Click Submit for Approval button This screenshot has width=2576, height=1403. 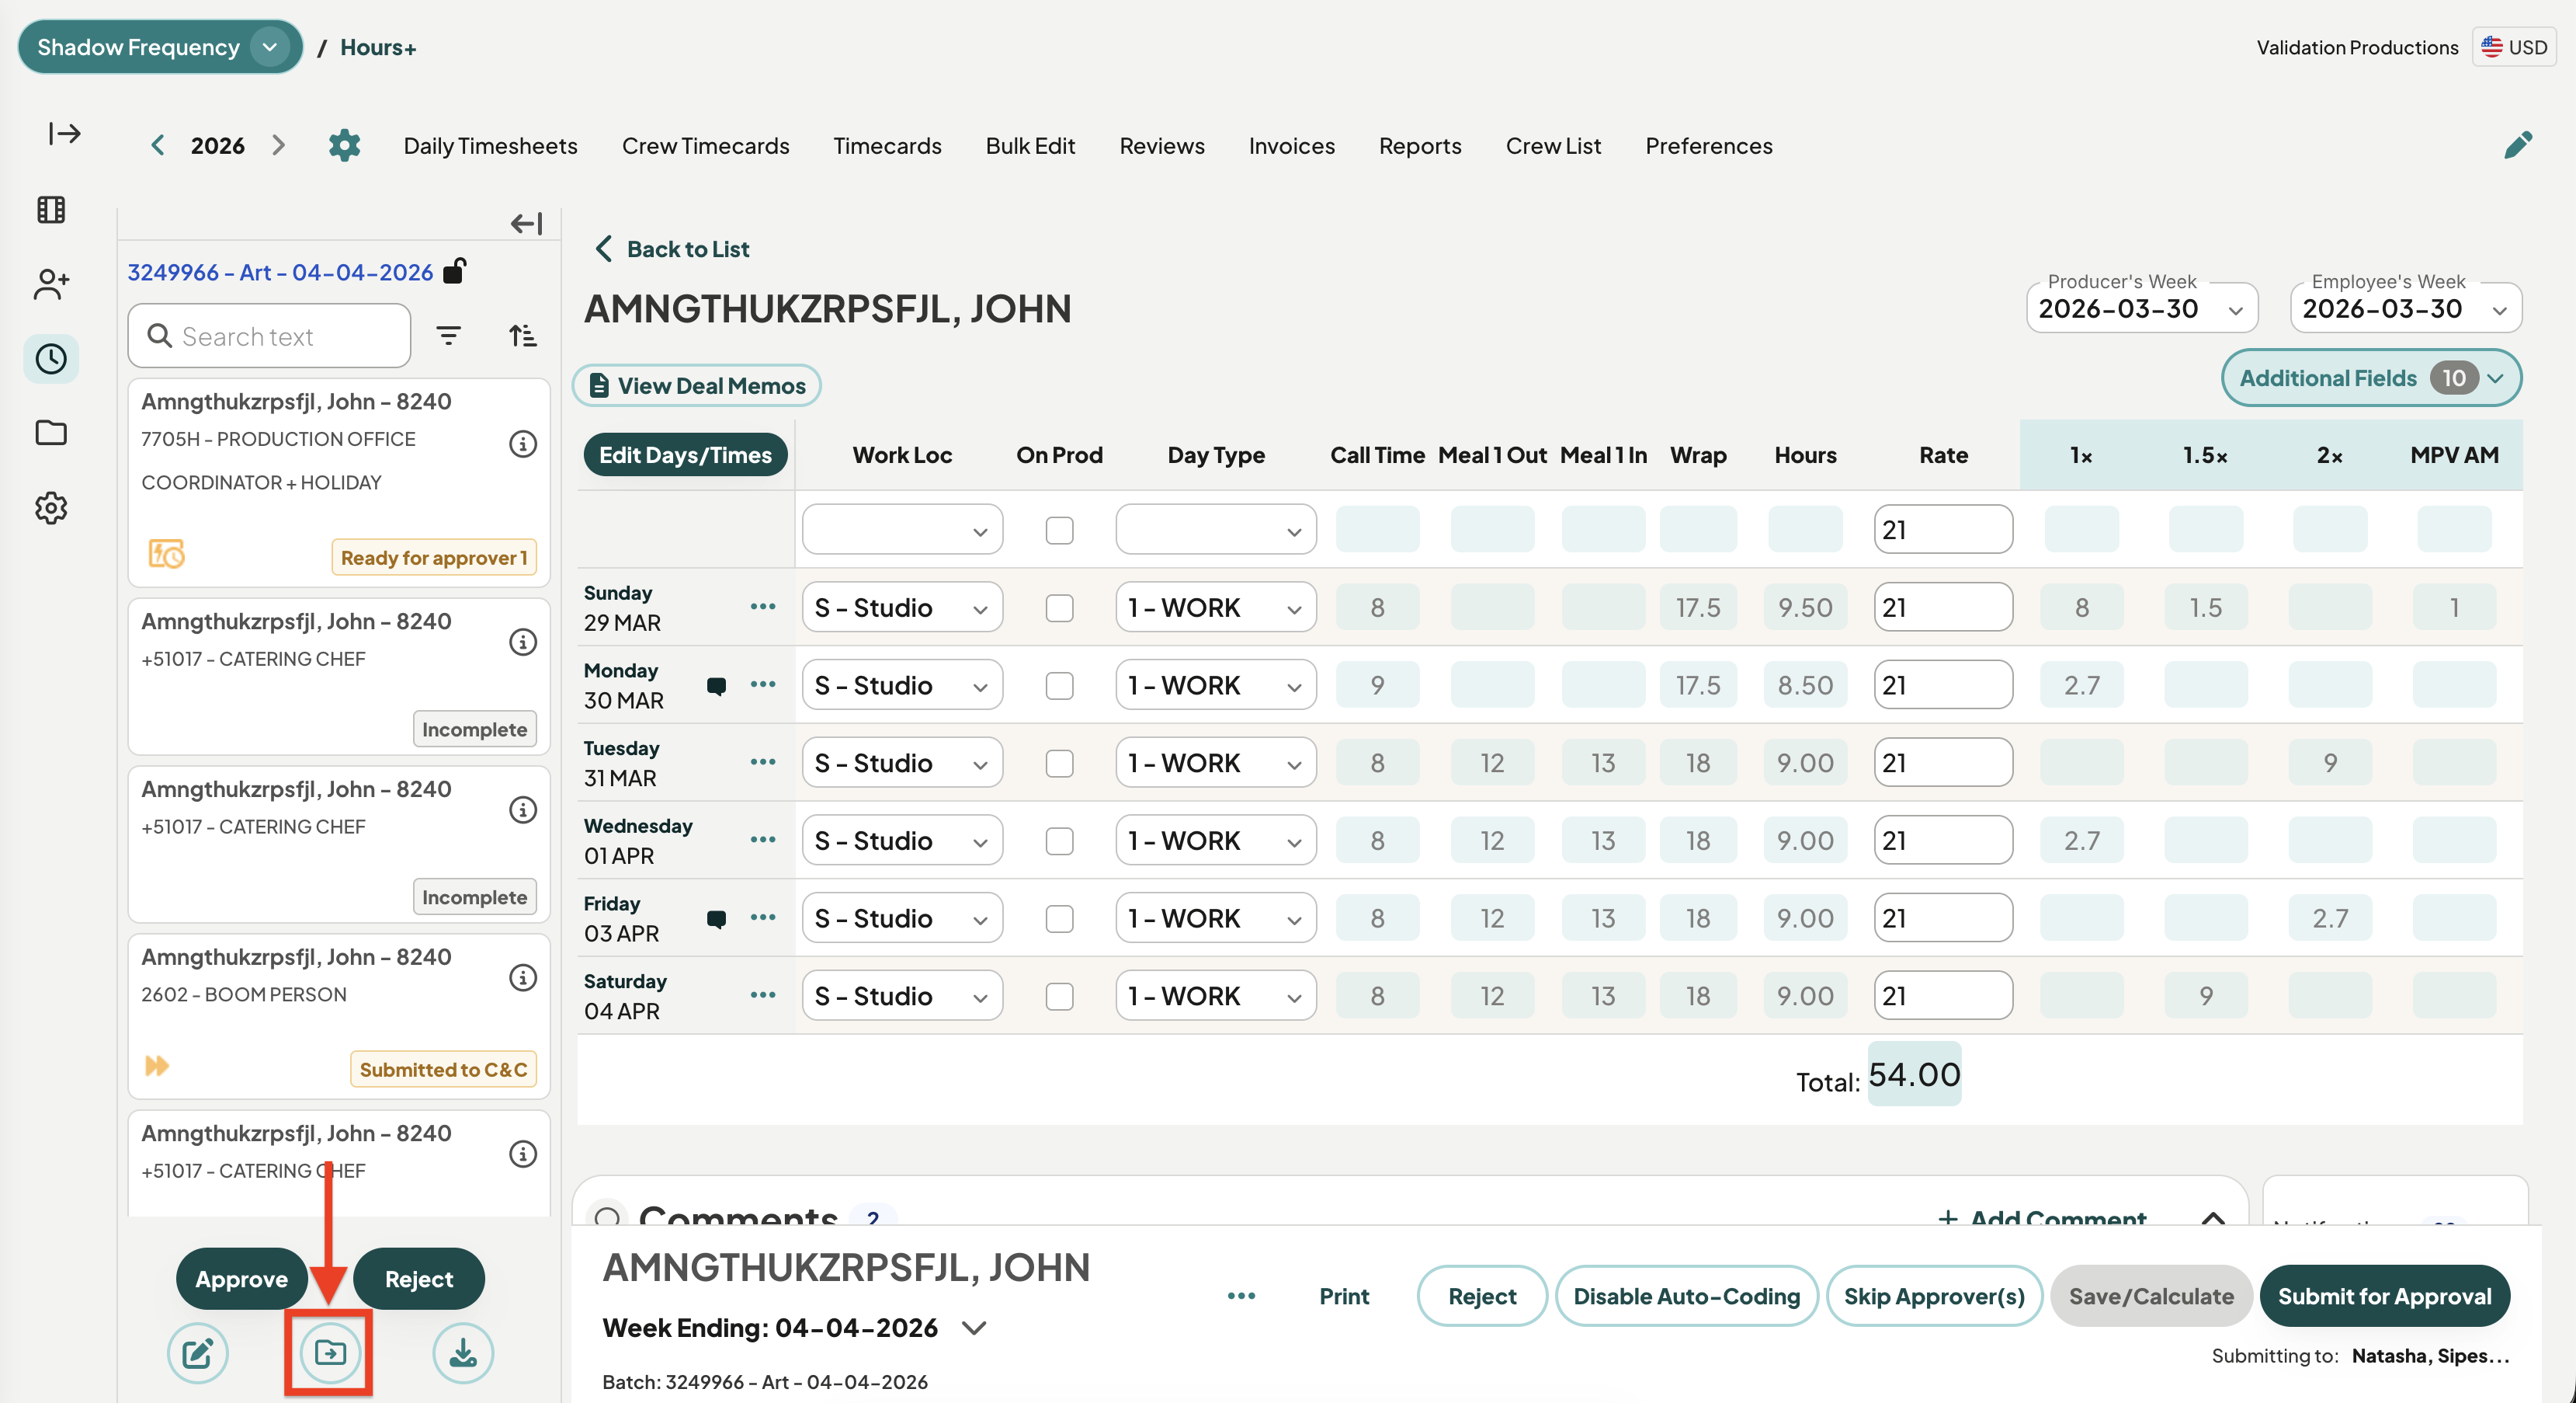pyautogui.click(x=2384, y=1296)
